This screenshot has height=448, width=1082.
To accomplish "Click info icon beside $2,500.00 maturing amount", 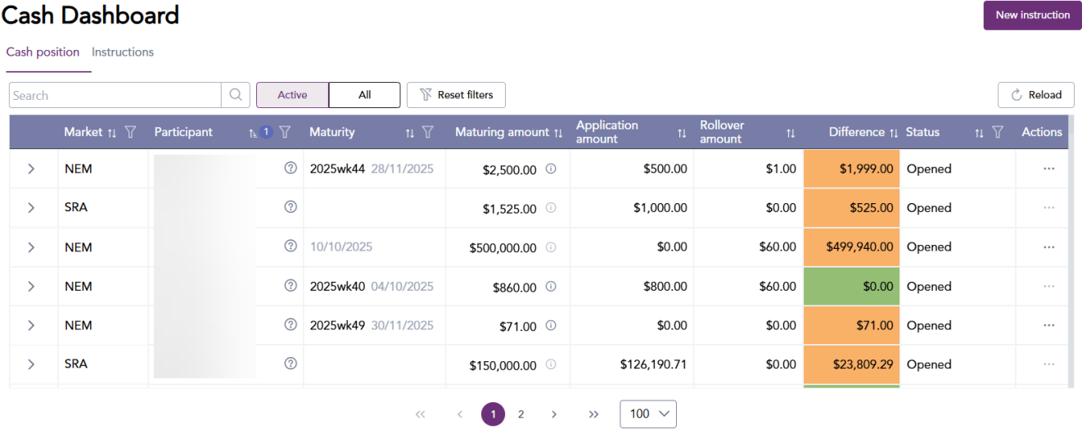I will pyautogui.click(x=551, y=169).
